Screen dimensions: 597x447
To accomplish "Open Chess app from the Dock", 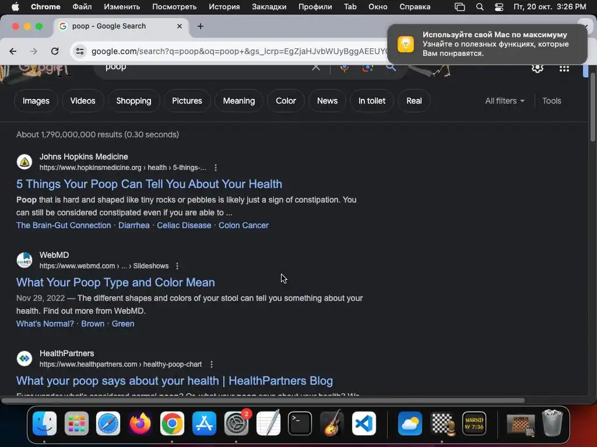I will 442,424.
